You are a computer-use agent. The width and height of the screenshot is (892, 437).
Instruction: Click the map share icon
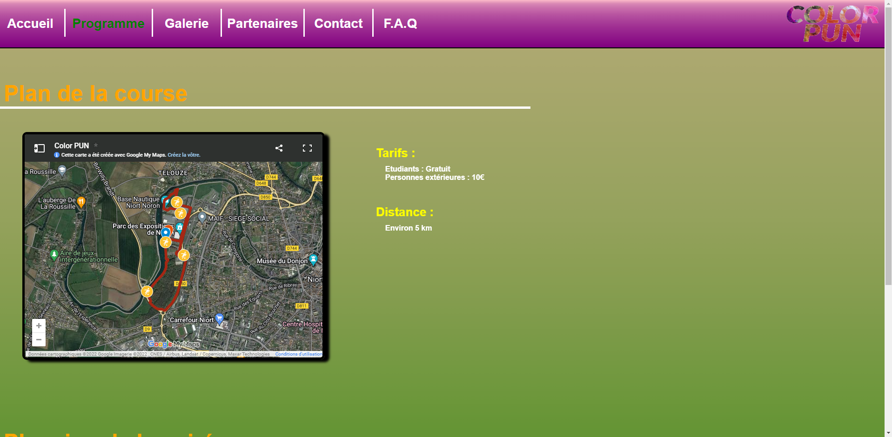coord(279,148)
